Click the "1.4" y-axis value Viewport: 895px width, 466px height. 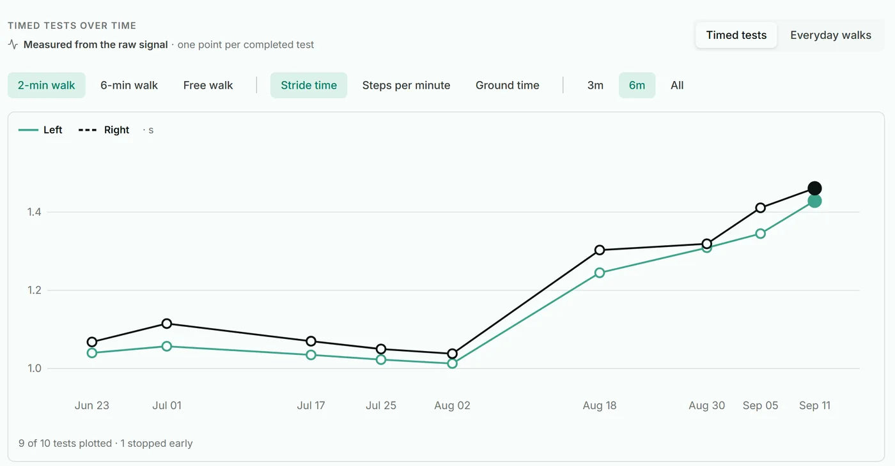coord(35,212)
